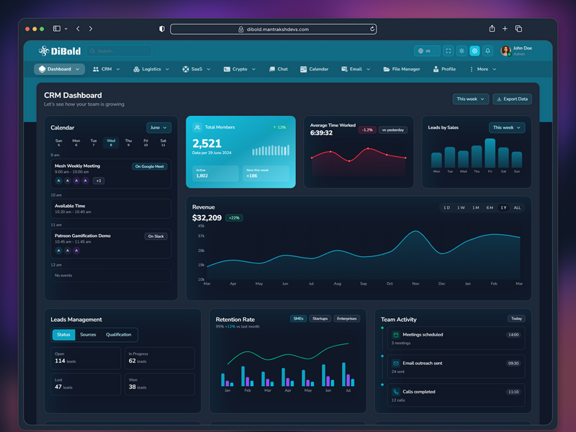Viewport: 576px width, 432px height.
Task: Go back in browser history
Action: tap(78, 29)
